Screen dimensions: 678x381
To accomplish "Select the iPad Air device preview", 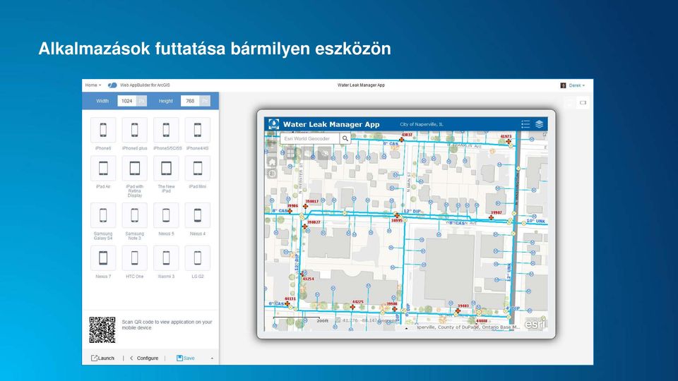I will 103,169.
